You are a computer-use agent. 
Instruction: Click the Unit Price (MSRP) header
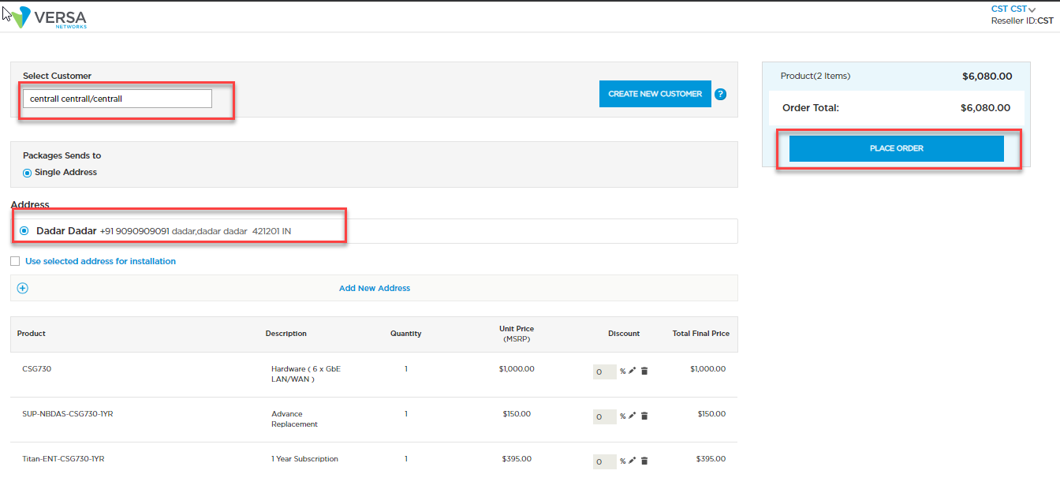coord(517,334)
